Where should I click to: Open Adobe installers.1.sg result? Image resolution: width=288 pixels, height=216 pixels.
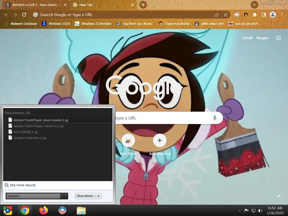[60, 138]
